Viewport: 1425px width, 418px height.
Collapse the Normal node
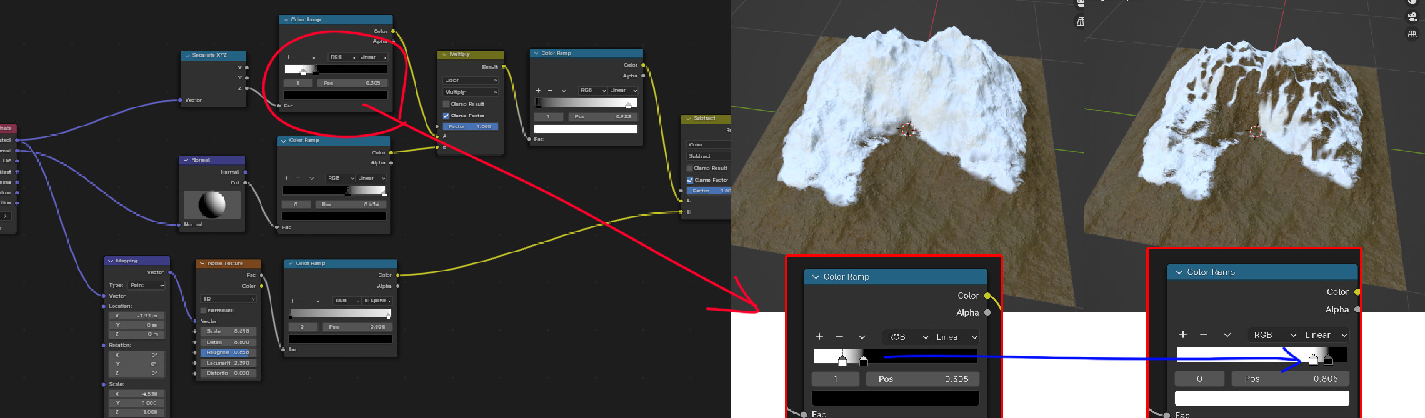(186, 161)
